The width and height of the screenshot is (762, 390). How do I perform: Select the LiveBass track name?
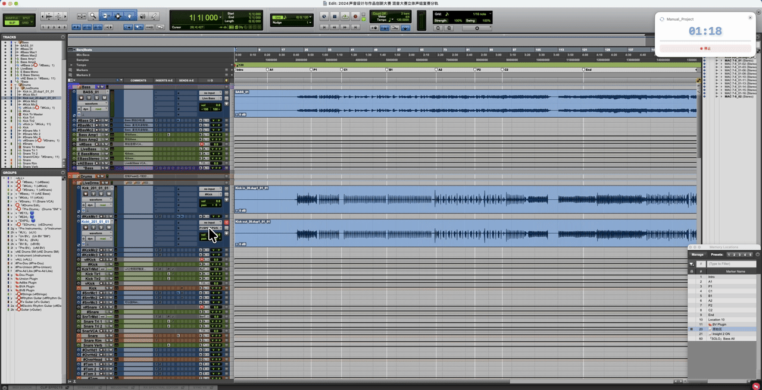89,149
